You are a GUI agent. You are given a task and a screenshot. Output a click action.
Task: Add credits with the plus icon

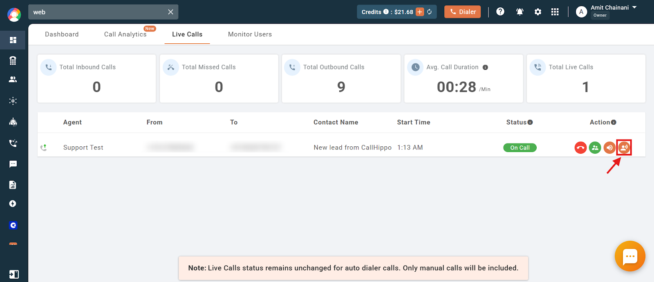click(x=420, y=12)
